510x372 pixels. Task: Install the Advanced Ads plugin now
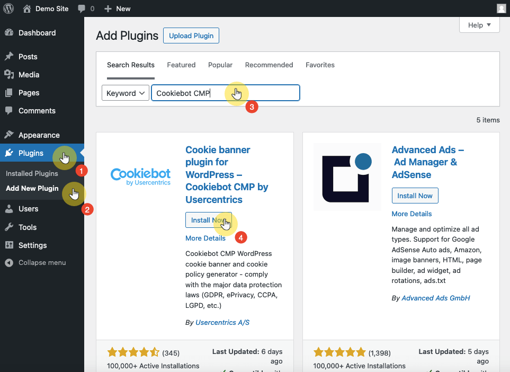pyautogui.click(x=415, y=196)
